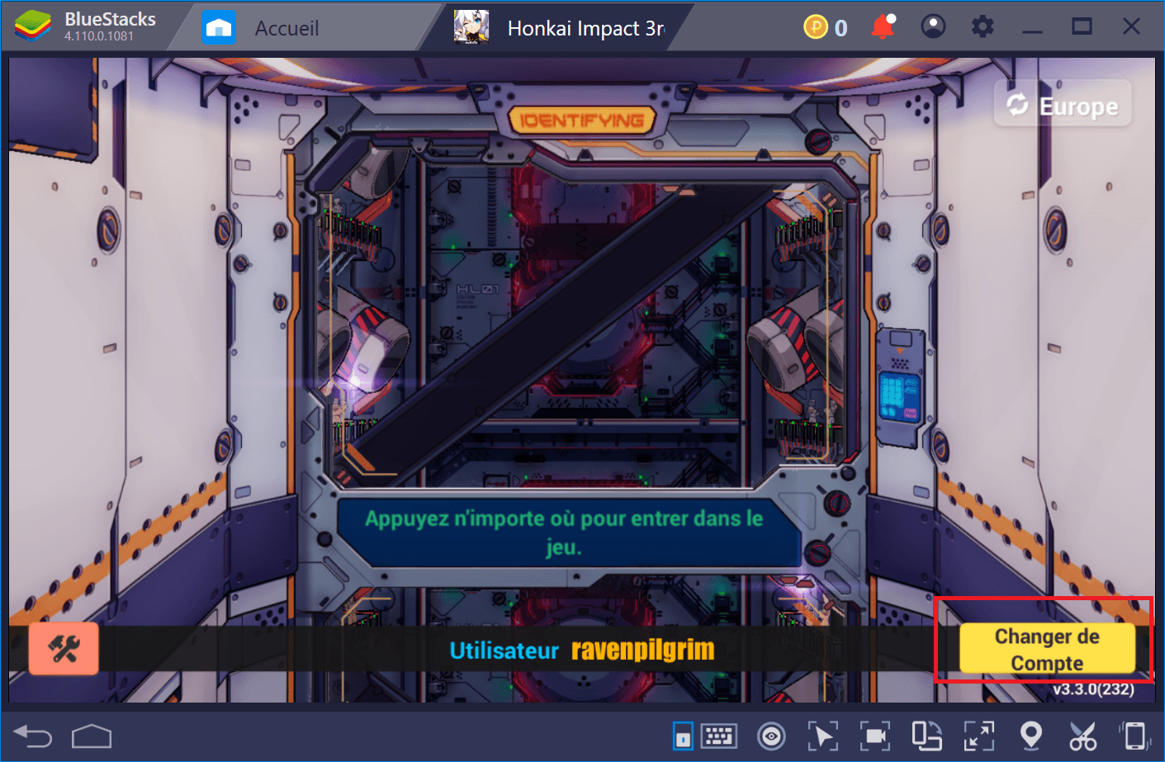The height and width of the screenshot is (762, 1165).
Task: Open the multi-instance manager icon
Action: pos(926,736)
